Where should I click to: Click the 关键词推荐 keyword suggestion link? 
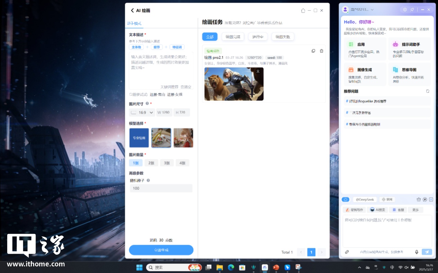[169, 87]
